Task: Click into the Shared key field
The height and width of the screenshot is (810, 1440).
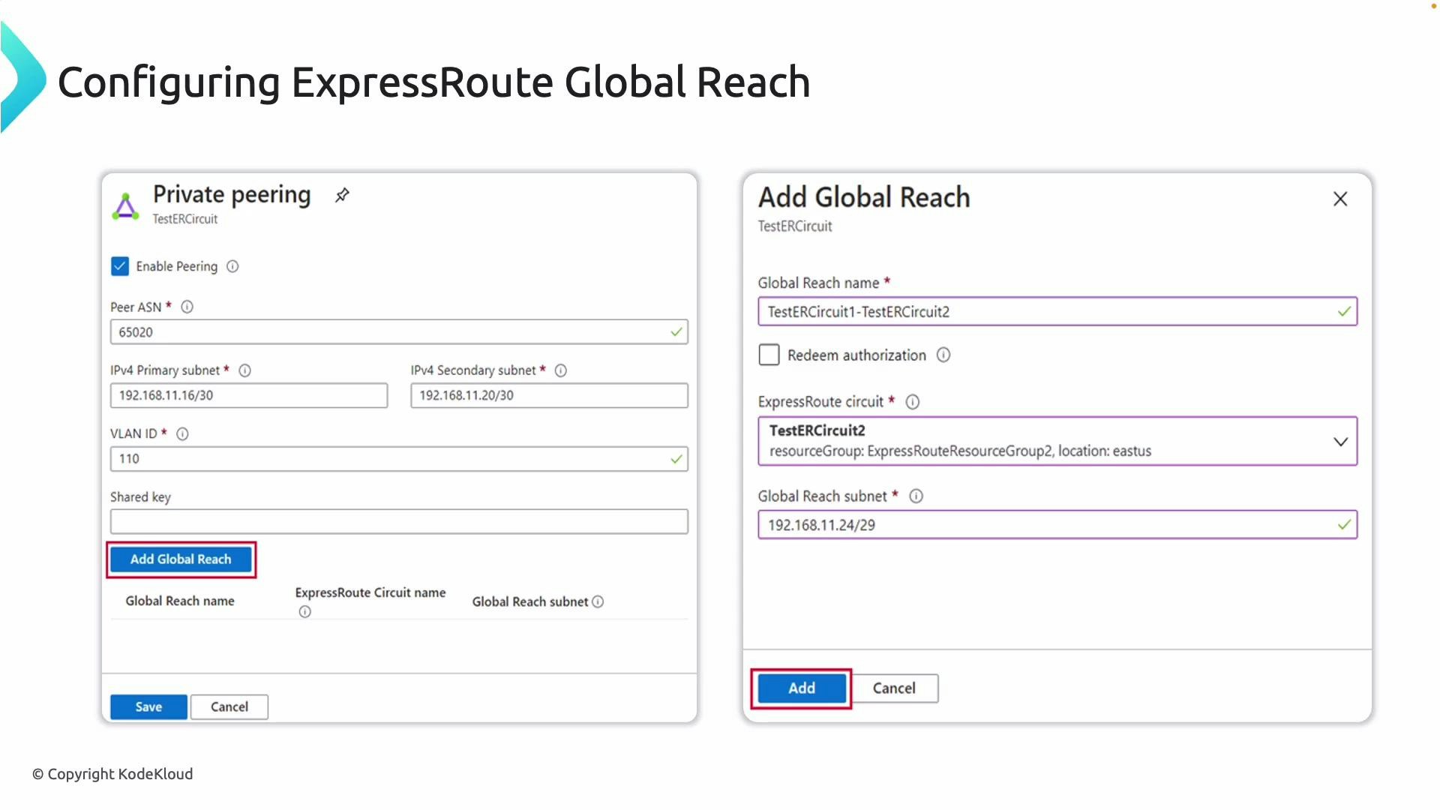Action: click(398, 521)
